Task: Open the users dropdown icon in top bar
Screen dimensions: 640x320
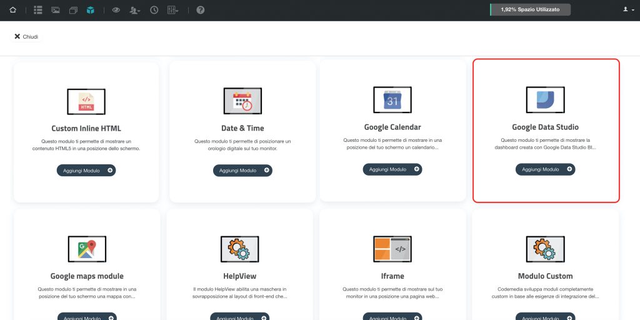Action: pos(135,10)
